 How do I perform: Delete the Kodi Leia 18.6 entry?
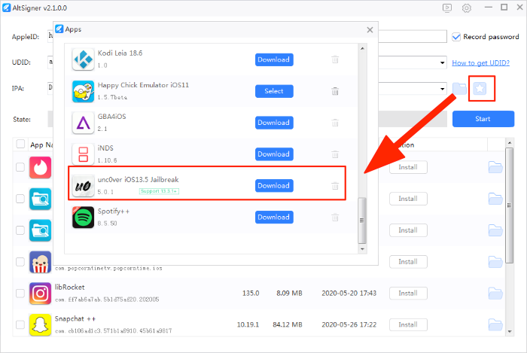click(335, 59)
